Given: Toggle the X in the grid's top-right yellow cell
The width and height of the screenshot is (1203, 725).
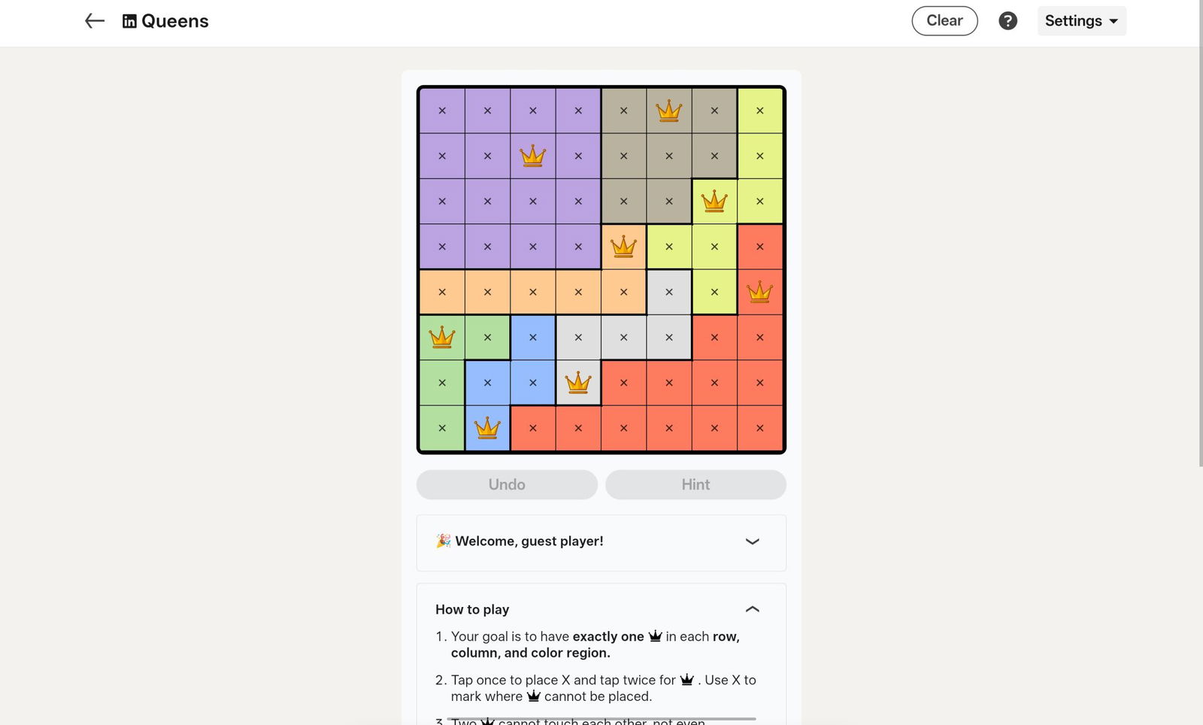Looking at the screenshot, I should (x=759, y=111).
